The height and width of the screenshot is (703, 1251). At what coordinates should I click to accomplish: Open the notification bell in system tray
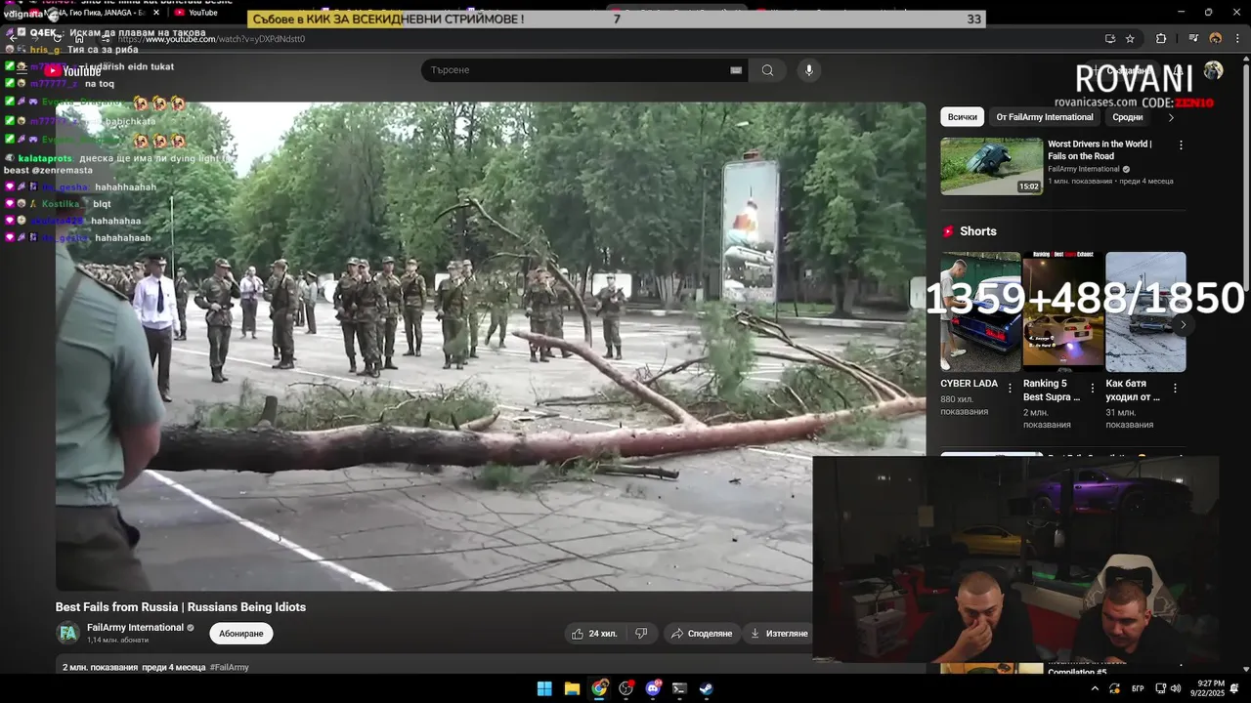1234,688
